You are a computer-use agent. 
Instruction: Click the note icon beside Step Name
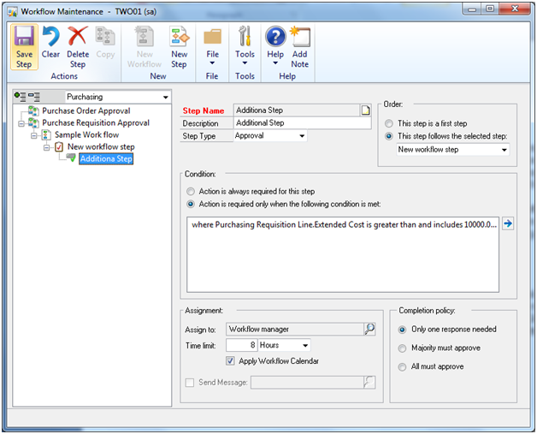click(365, 110)
